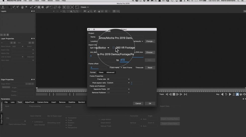Open the Classic workspace dropdown
246x137 pixels.
pyautogui.click(x=85, y=7)
